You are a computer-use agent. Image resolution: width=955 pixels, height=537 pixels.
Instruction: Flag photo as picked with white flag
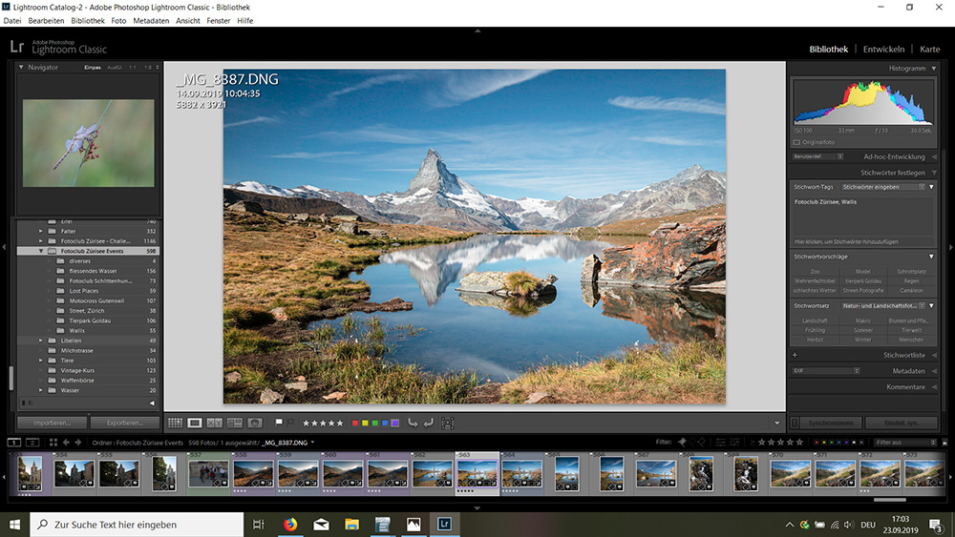(279, 422)
